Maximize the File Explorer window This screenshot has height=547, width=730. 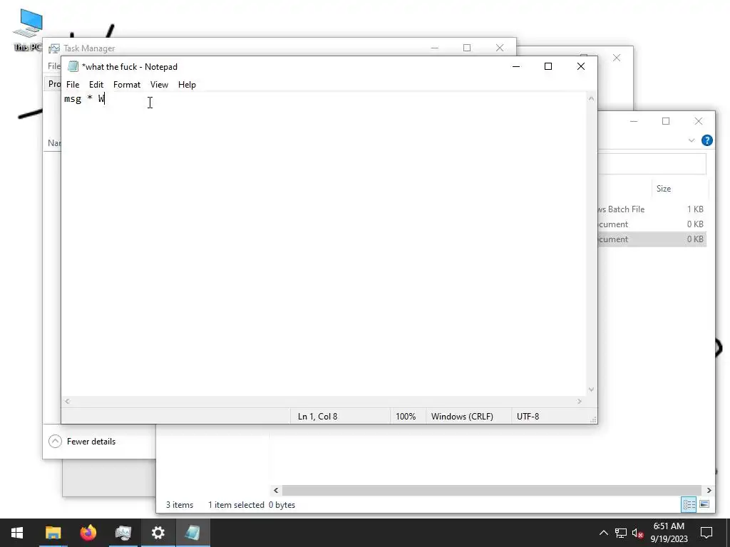pyautogui.click(x=666, y=121)
